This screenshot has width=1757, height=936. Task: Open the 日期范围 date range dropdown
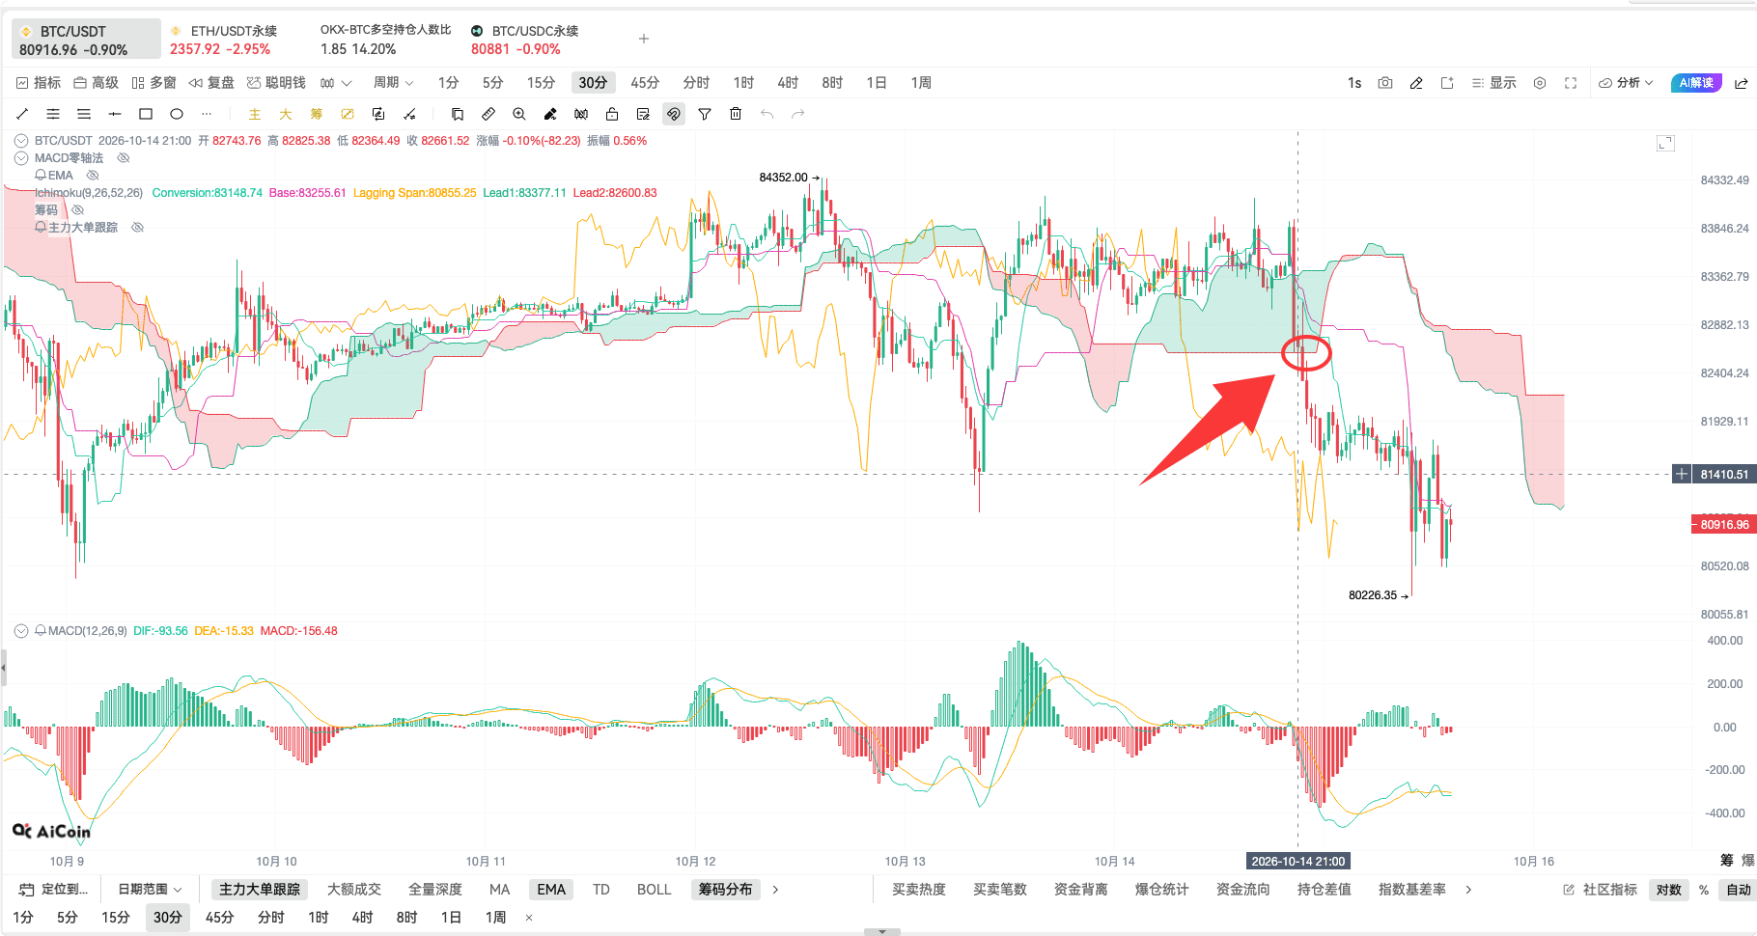(x=150, y=890)
